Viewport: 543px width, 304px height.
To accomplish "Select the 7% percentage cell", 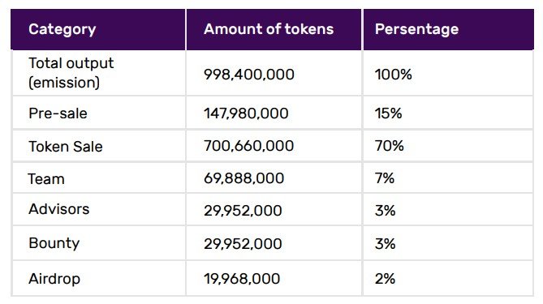I will click(x=448, y=178).
